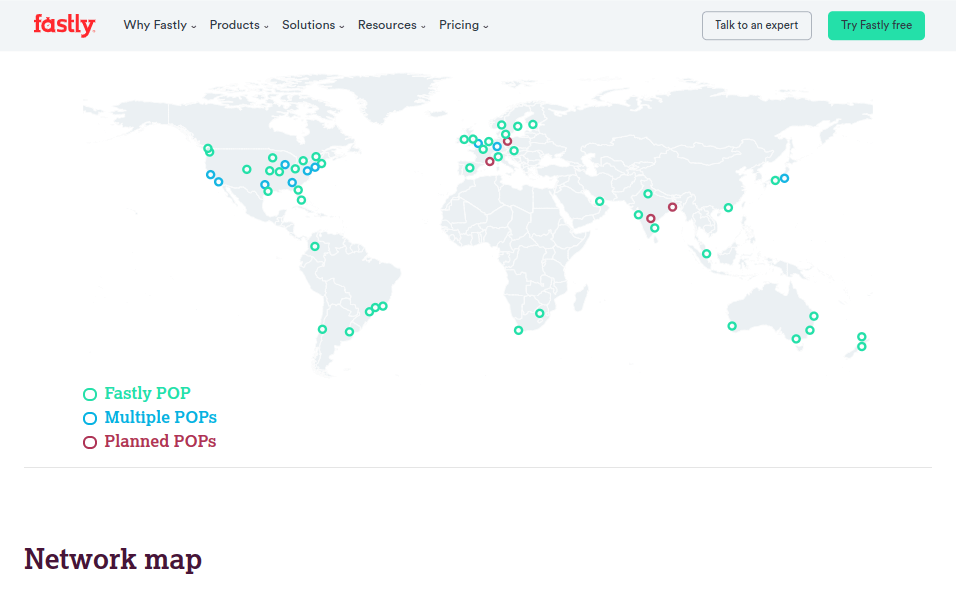Select the Helsinki, Finland POP marker

(x=533, y=125)
